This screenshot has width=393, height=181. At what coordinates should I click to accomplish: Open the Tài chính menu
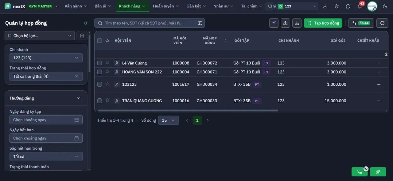pos(252,6)
